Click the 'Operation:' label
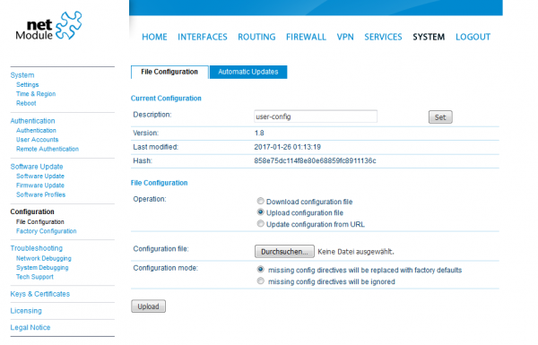The height and width of the screenshot is (345, 538). point(150,199)
